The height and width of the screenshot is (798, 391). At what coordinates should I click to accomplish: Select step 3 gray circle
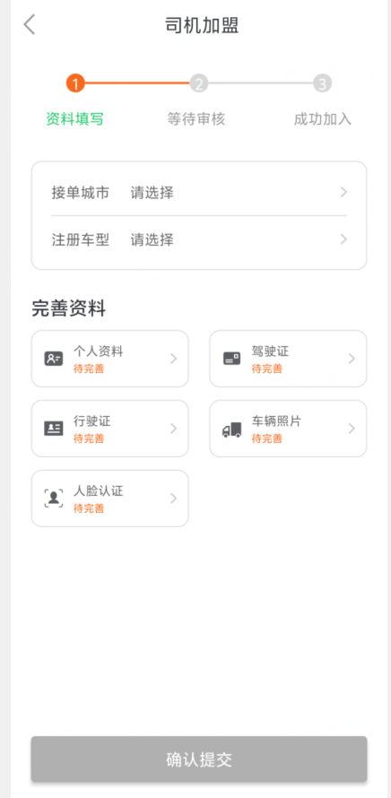[x=322, y=83]
